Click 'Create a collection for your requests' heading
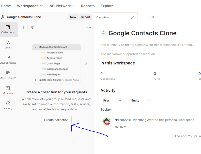 click(56, 92)
